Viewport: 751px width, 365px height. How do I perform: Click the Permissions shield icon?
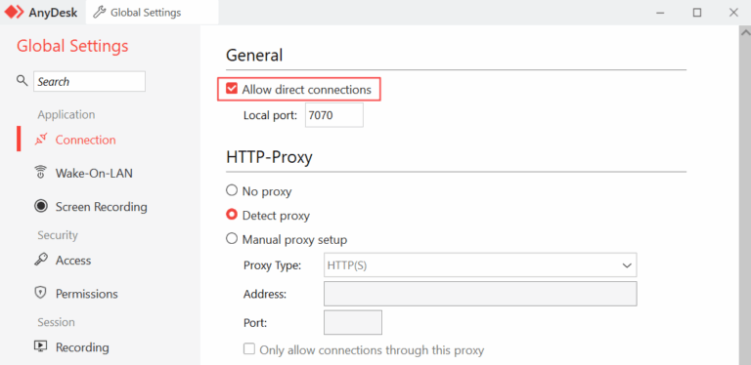(x=41, y=293)
